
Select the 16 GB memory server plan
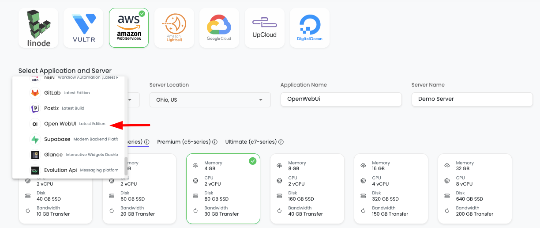[391, 189]
